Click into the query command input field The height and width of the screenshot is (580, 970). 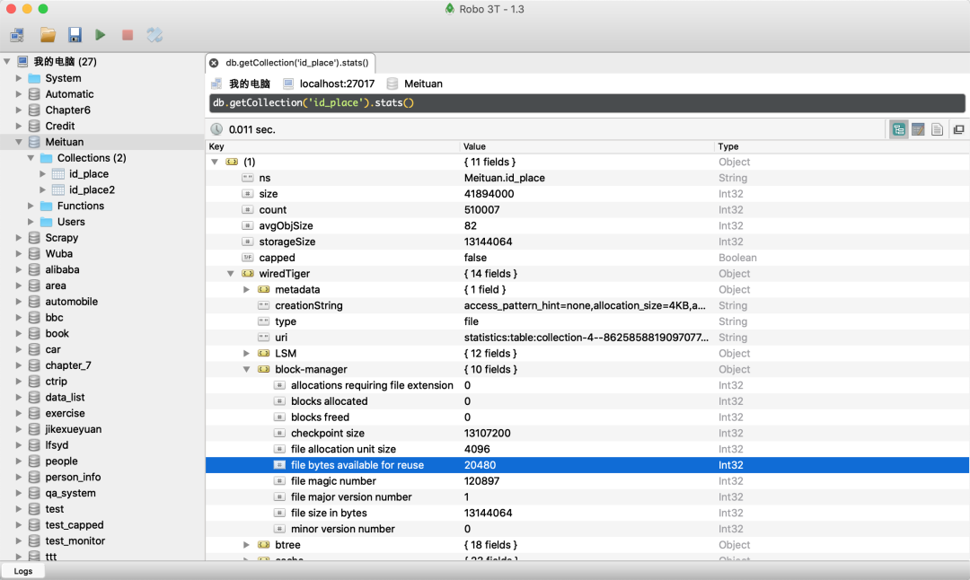point(584,103)
